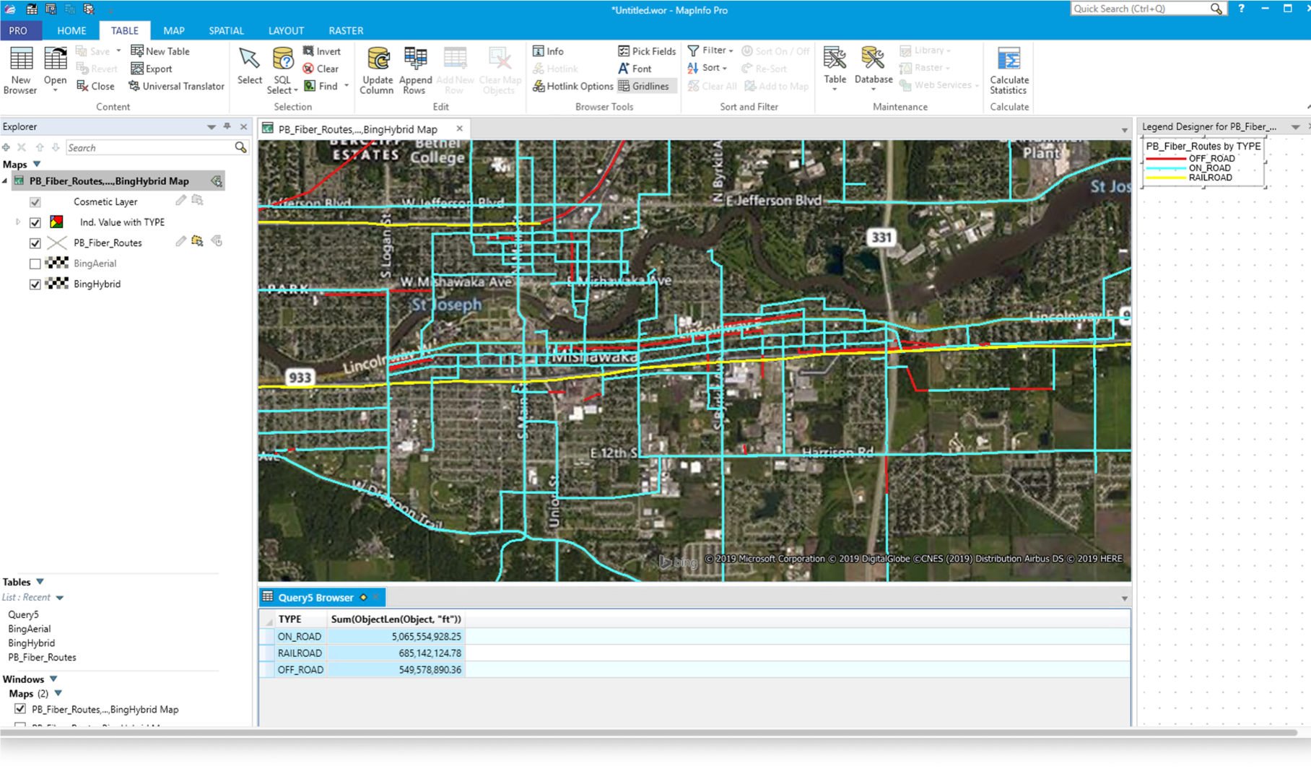Clear the current selection
Screen dimensions: 1311x771
321,69
